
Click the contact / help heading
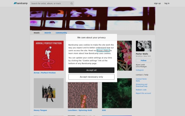(x=142, y=75)
